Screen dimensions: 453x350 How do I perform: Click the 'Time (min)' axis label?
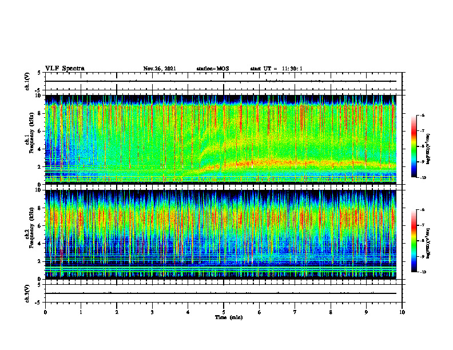pos(229,317)
